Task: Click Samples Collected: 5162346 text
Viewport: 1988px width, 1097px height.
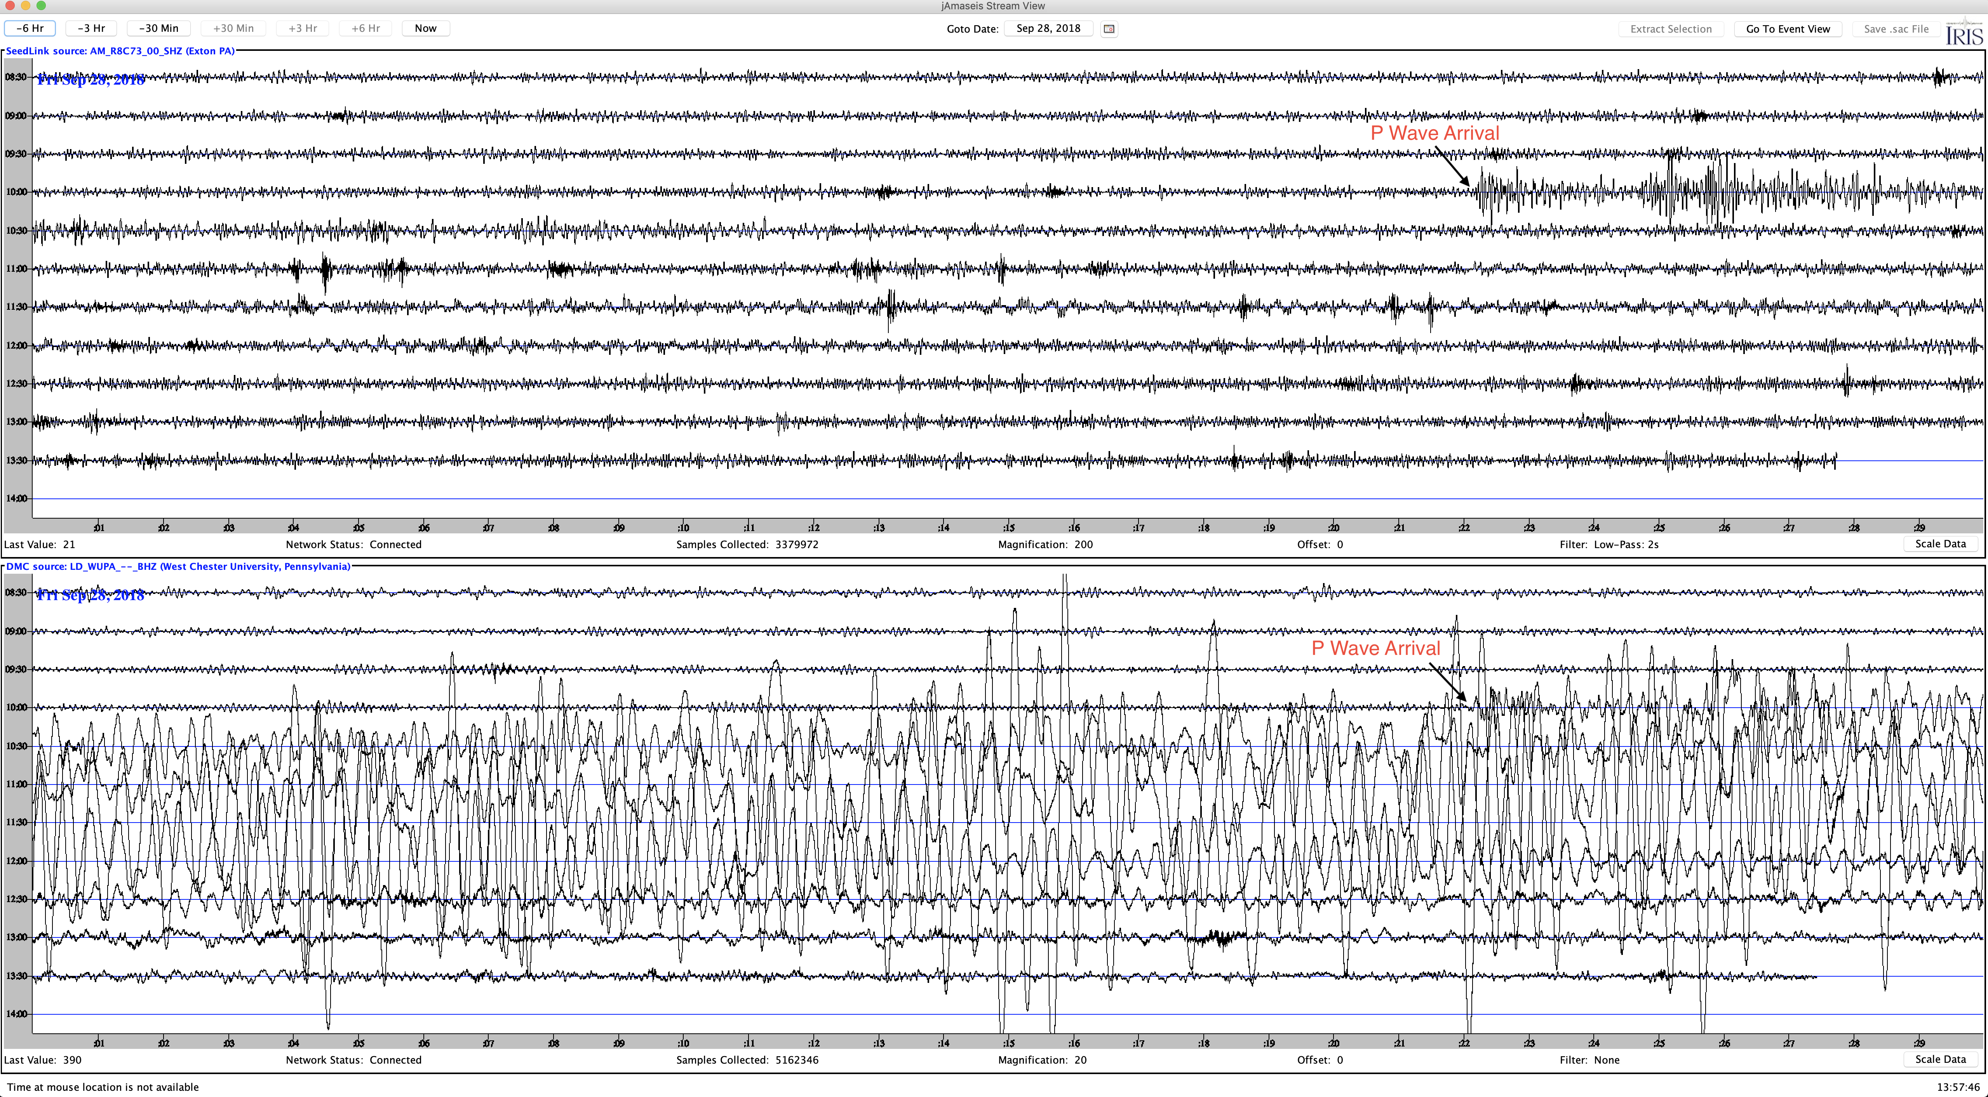Action: pos(747,1060)
